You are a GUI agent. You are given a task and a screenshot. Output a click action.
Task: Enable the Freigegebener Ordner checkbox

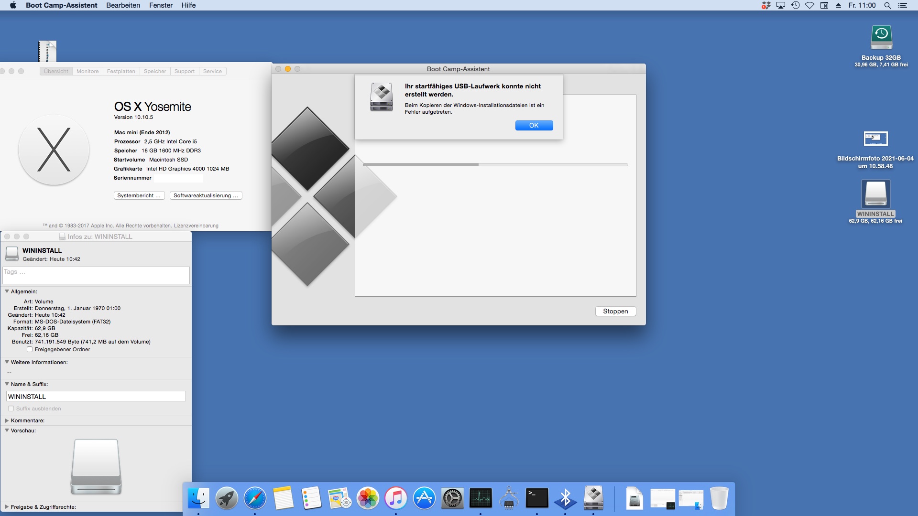(x=30, y=349)
